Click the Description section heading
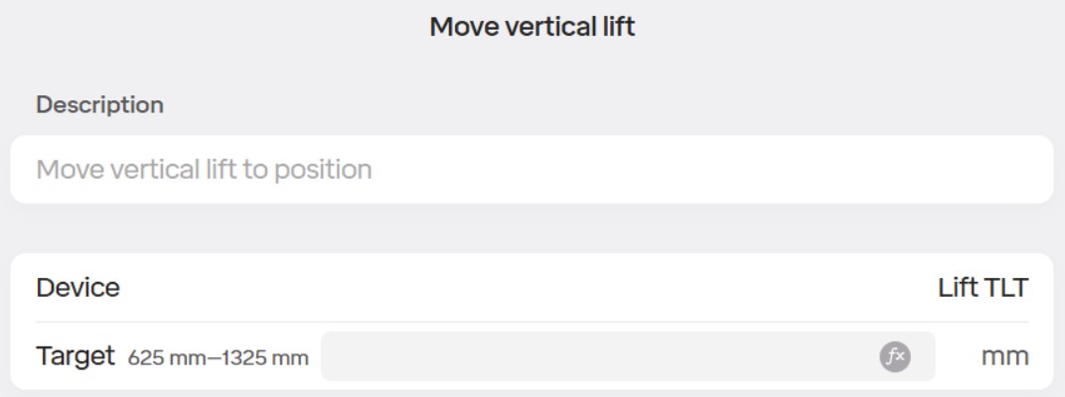Image resolution: width=1065 pixels, height=397 pixels. coord(99,105)
